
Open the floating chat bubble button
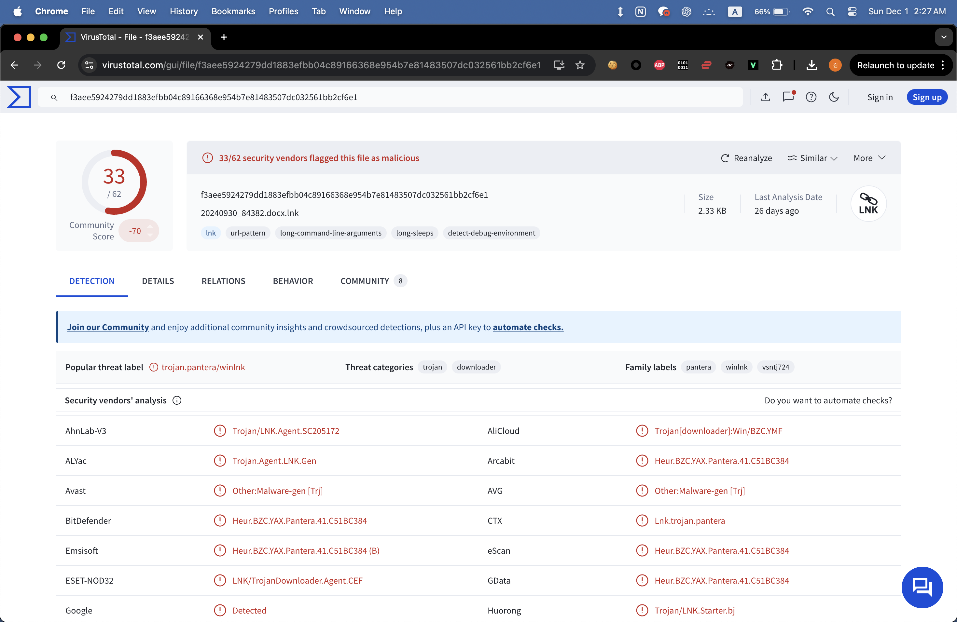tap(922, 587)
